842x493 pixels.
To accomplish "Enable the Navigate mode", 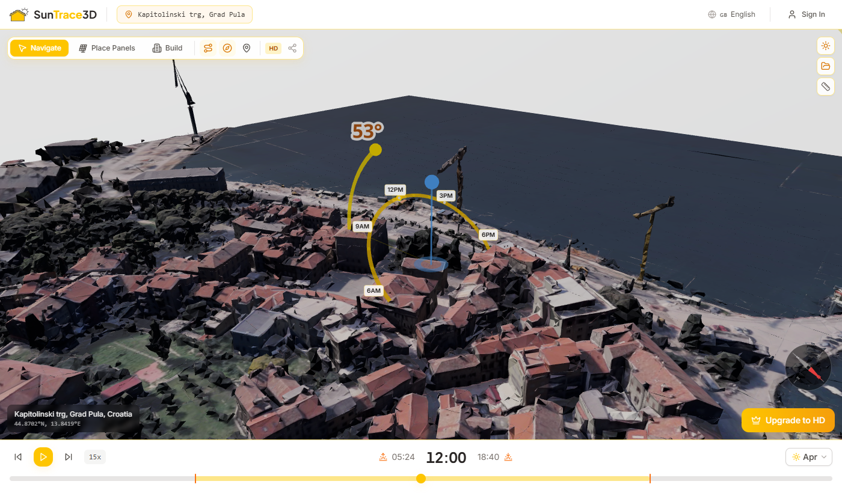I will pyautogui.click(x=39, y=47).
